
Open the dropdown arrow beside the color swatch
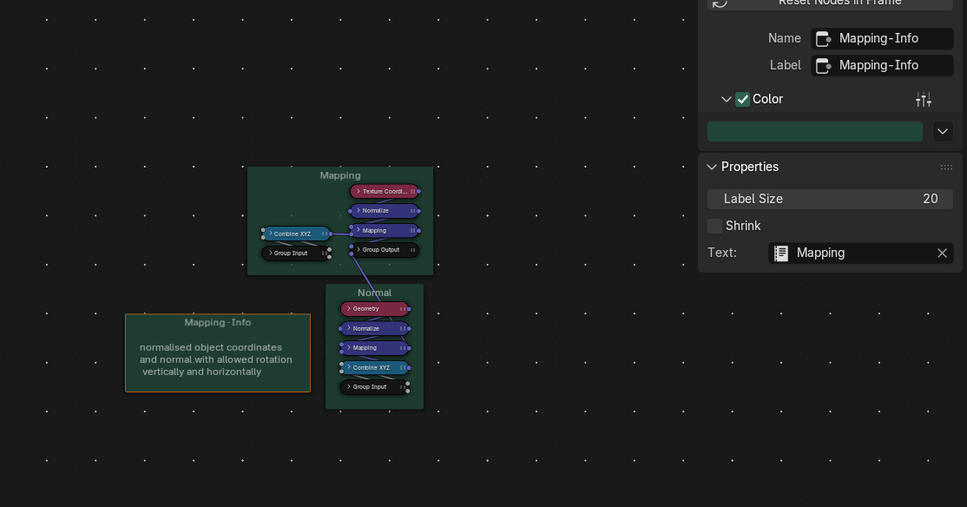943,131
